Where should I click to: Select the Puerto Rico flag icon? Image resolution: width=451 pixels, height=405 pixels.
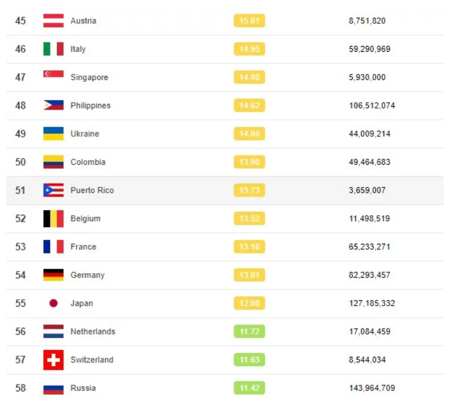(x=53, y=190)
